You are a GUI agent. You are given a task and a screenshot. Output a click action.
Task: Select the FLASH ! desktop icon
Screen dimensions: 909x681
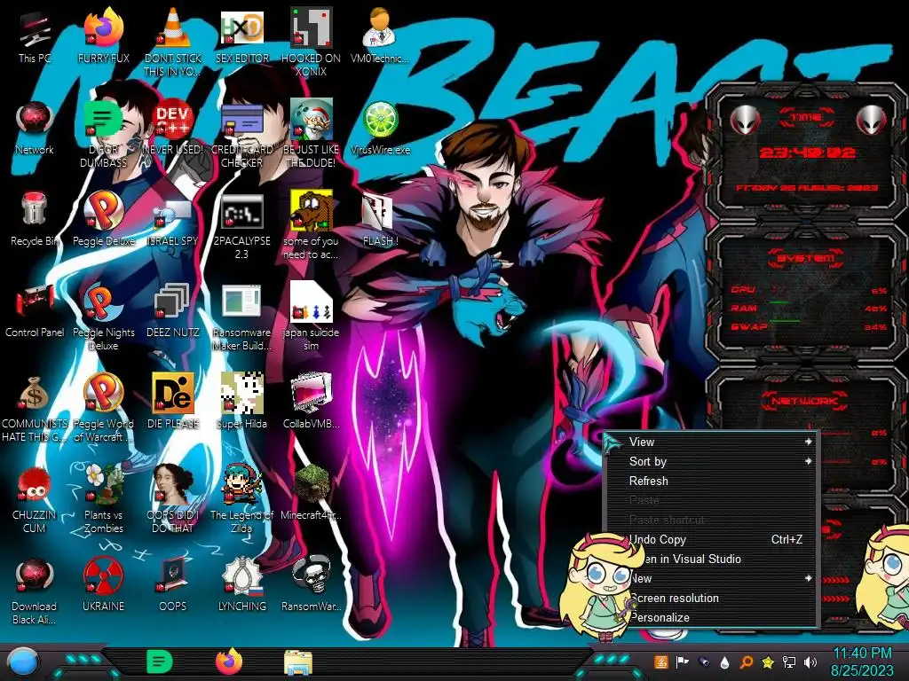click(380, 220)
